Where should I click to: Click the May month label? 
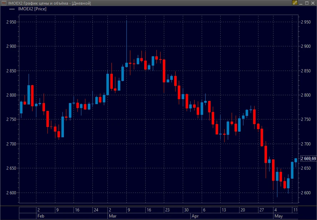pos(278,216)
